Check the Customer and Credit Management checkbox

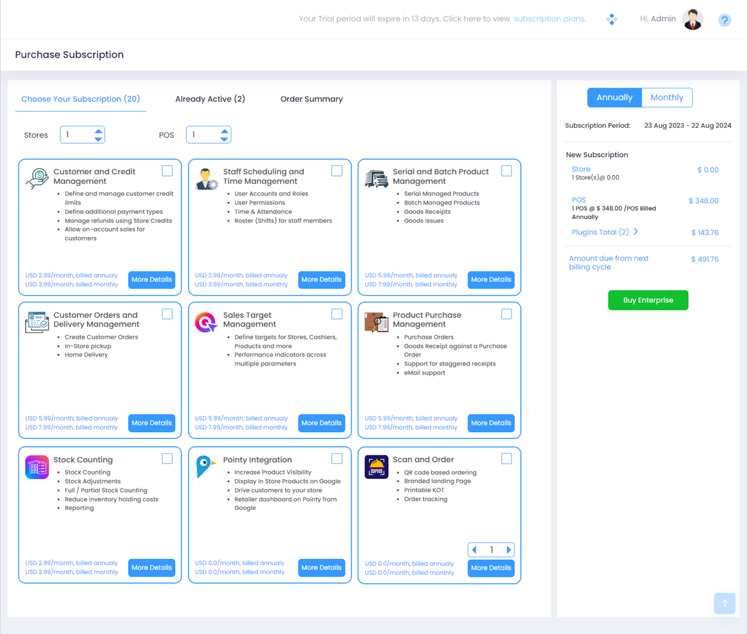point(167,171)
